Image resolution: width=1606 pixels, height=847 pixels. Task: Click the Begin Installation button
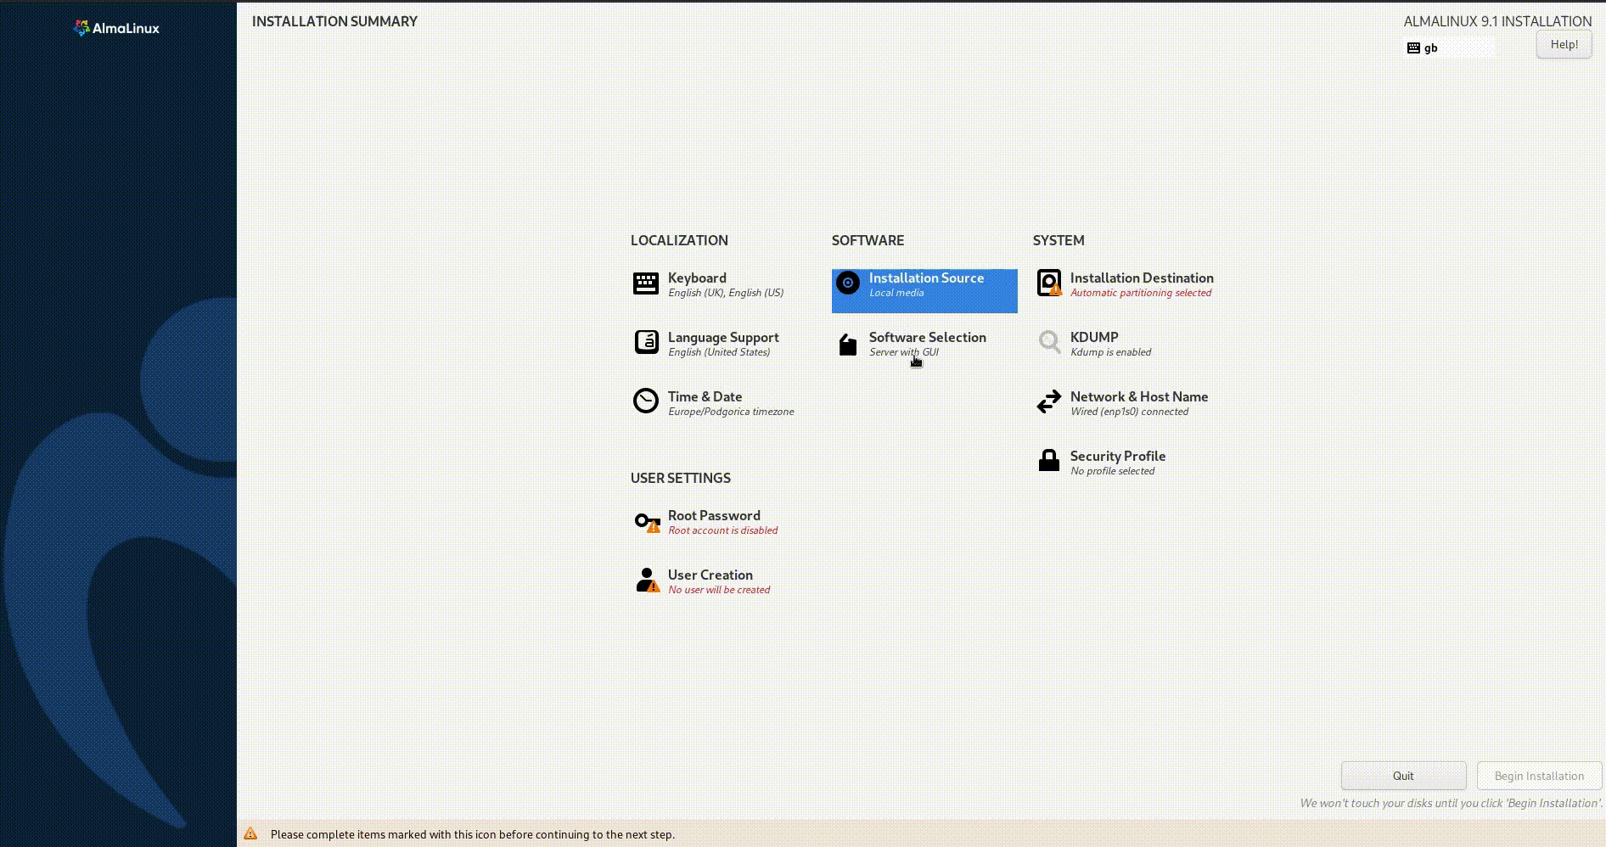pyautogui.click(x=1539, y=776)
